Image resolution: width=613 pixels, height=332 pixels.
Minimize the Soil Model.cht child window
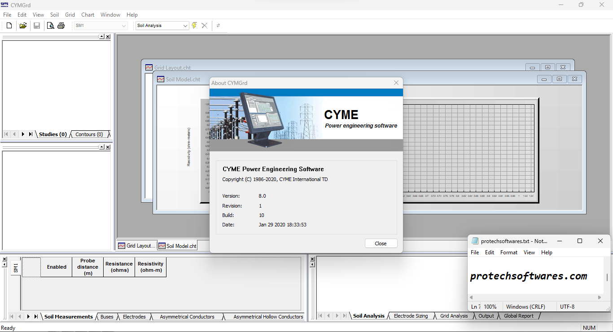[544, 79]
